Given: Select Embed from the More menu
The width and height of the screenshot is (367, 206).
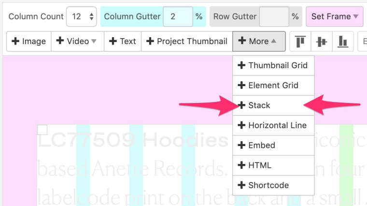Looking at the screenshot, I should point(273,145).
